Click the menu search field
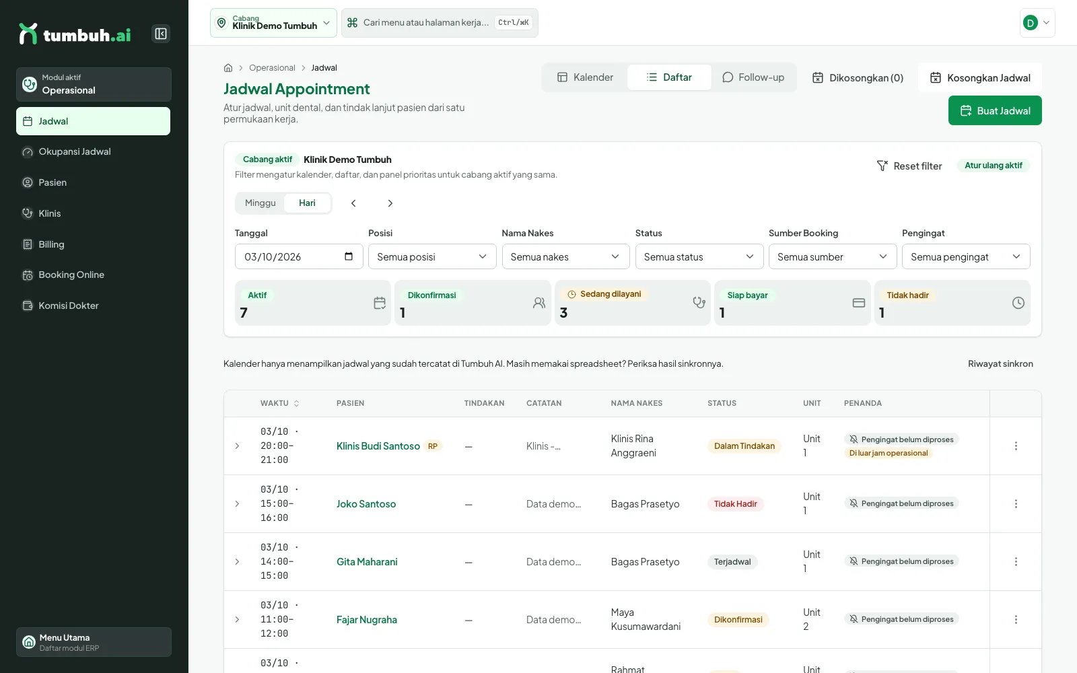This screenshot has height=673, width=1077. [440, 23]
